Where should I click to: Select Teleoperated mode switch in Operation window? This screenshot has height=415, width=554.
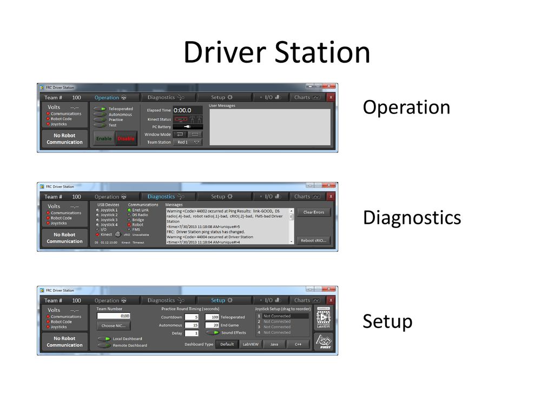point(100,109)
